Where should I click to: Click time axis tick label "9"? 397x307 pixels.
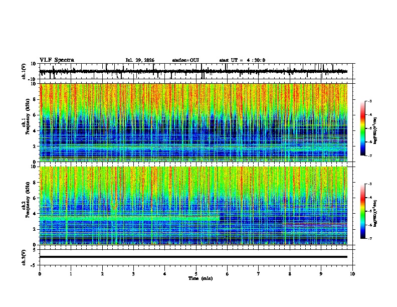(321, 274)
